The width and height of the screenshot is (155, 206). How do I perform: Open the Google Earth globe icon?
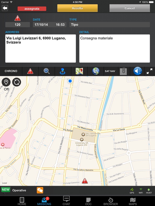(x=96, y=71)
